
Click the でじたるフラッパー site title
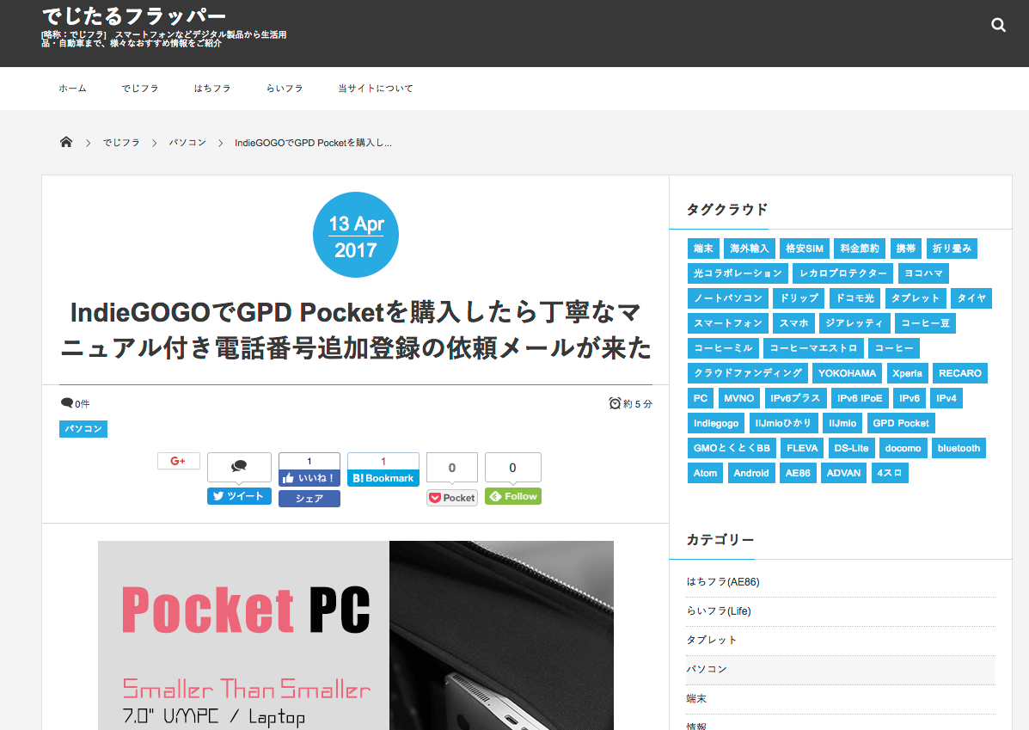134,15
